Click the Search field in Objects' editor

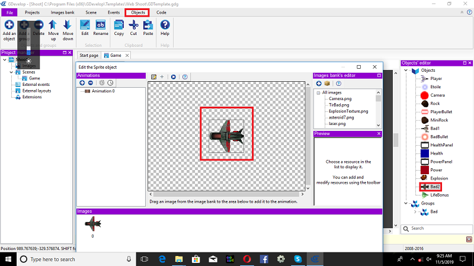[x=437, y=229]
